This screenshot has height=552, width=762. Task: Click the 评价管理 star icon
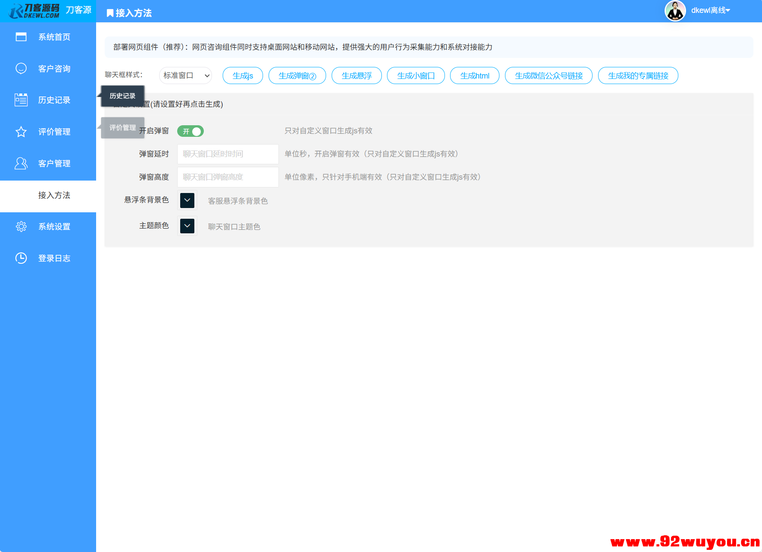(21, 132)
